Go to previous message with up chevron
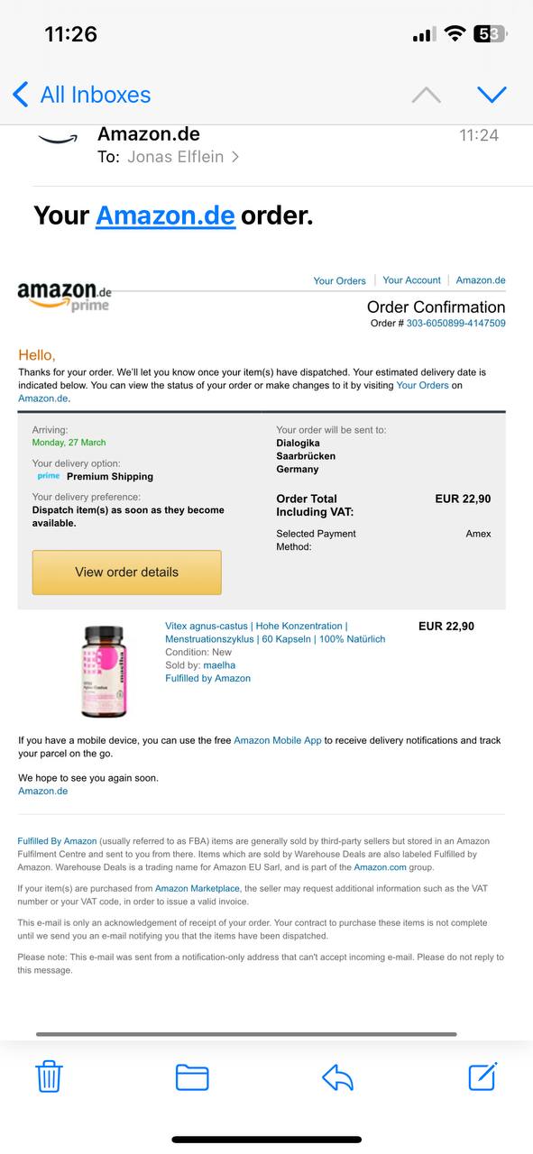 [426, 95]
